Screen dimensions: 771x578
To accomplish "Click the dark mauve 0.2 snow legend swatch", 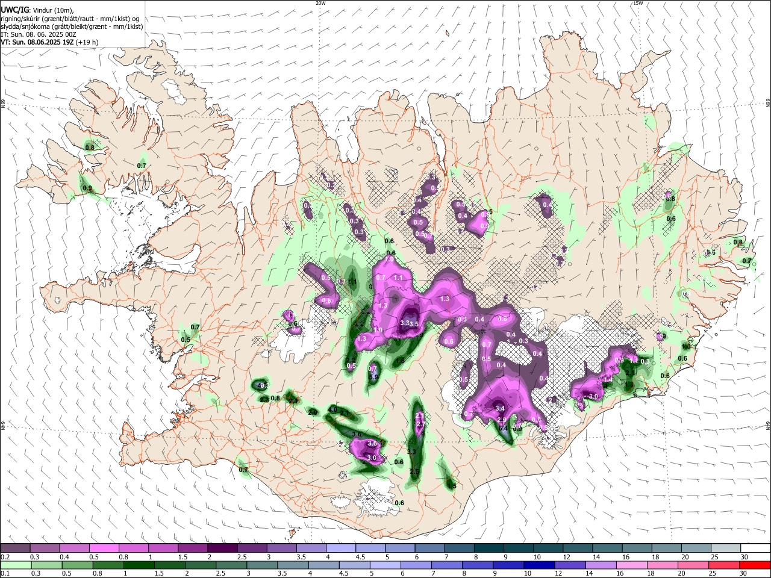I will (x=16, y=548).
